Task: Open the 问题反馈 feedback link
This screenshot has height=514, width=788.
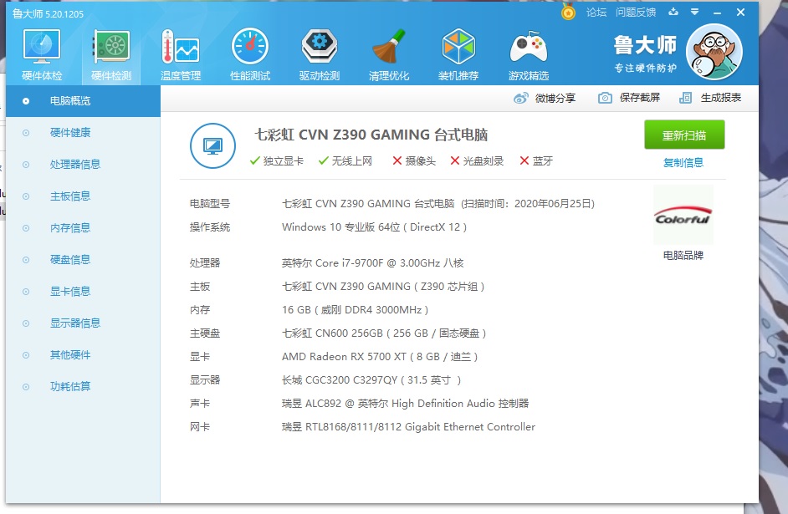Action: [x=636, y=13]
